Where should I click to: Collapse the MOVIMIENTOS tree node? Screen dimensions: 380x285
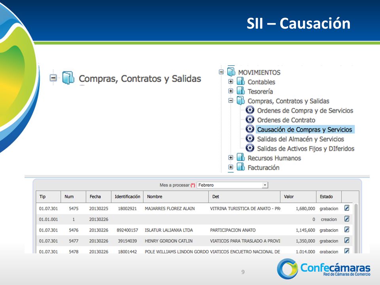pyautogui.click(x=221, y=72)
